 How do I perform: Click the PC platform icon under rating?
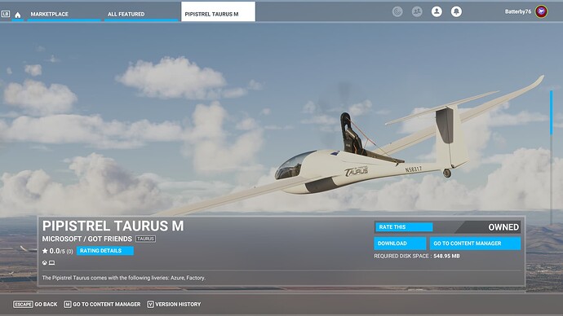click(x=51, y=263)
